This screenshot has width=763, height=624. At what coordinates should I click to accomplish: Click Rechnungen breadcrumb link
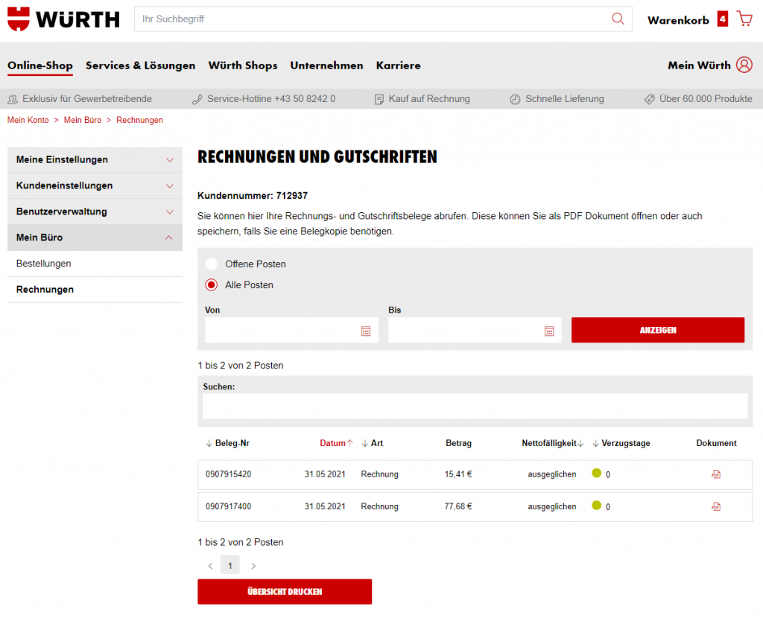(139, 120)
